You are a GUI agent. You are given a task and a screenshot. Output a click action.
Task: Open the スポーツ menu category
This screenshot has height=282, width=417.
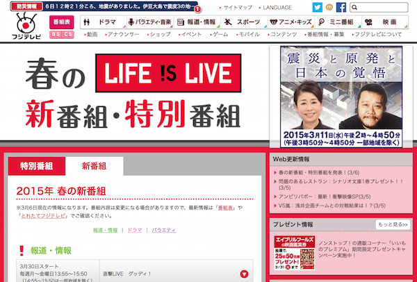click(244, 22)
